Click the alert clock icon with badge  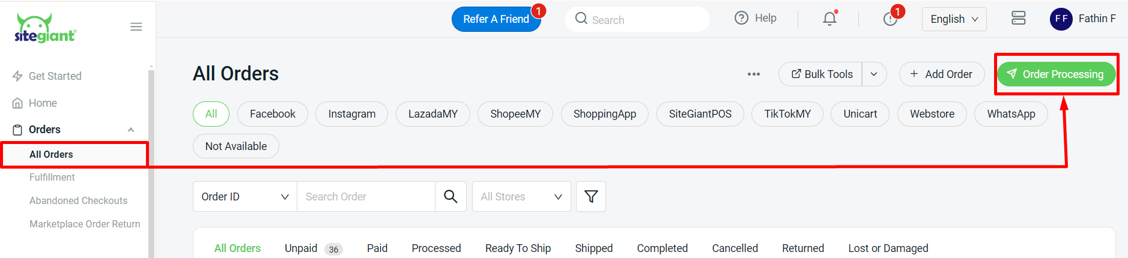click(x=890, y=19)
